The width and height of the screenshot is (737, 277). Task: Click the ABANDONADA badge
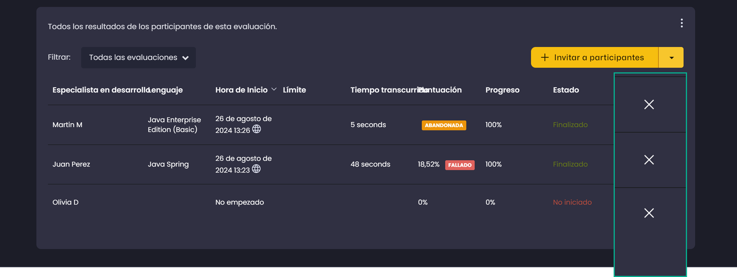click(x=444, y=125)
